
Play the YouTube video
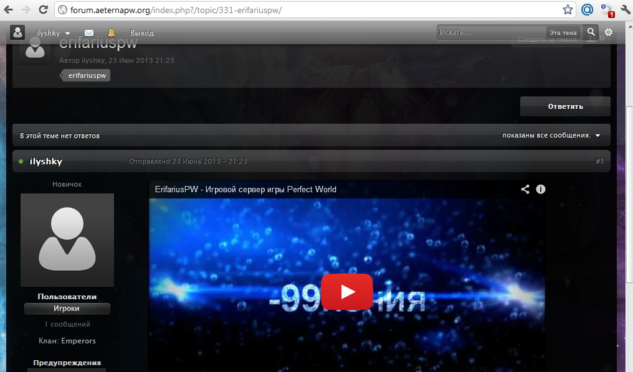pyautogui.click(x=347, y=292)
